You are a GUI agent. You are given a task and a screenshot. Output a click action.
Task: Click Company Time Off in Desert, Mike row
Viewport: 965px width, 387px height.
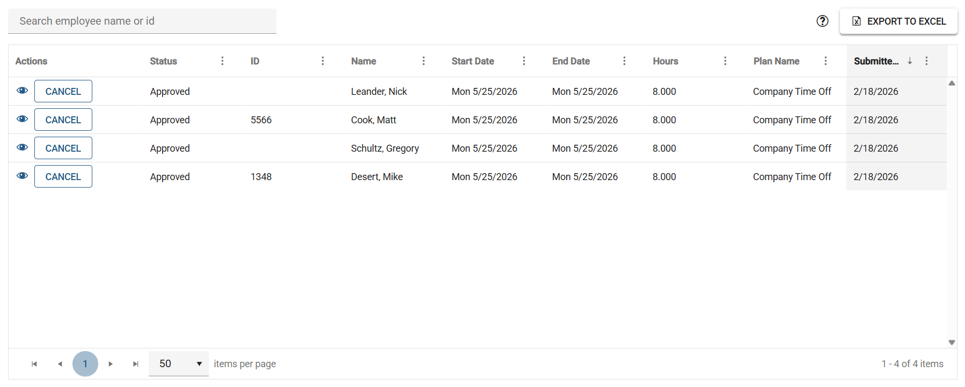792,177
